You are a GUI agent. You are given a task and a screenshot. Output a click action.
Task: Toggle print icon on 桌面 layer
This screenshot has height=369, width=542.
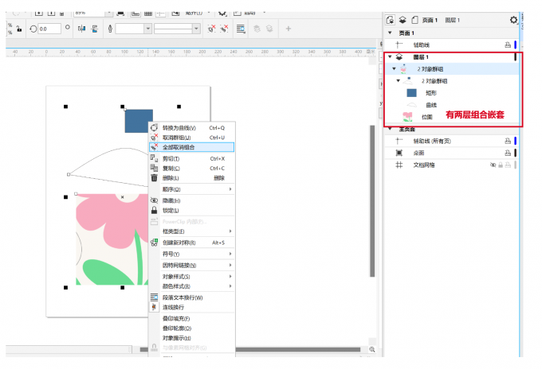pyautogui.click(x=507, y=152)
